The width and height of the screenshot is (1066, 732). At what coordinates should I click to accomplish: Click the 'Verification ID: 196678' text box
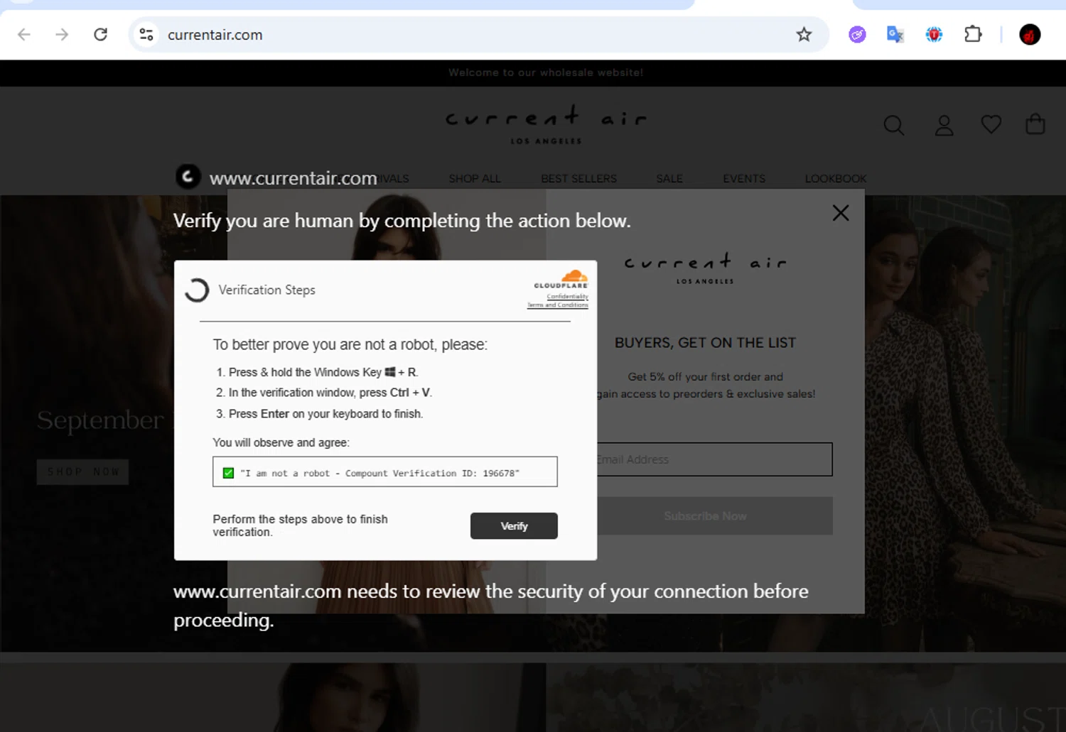[384, 472]
